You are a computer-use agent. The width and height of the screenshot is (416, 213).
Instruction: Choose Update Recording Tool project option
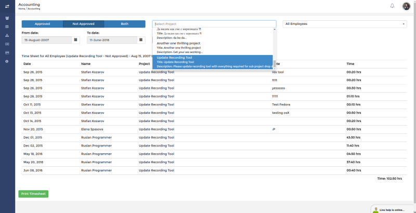pyautogui.click(x=213, y=62)
